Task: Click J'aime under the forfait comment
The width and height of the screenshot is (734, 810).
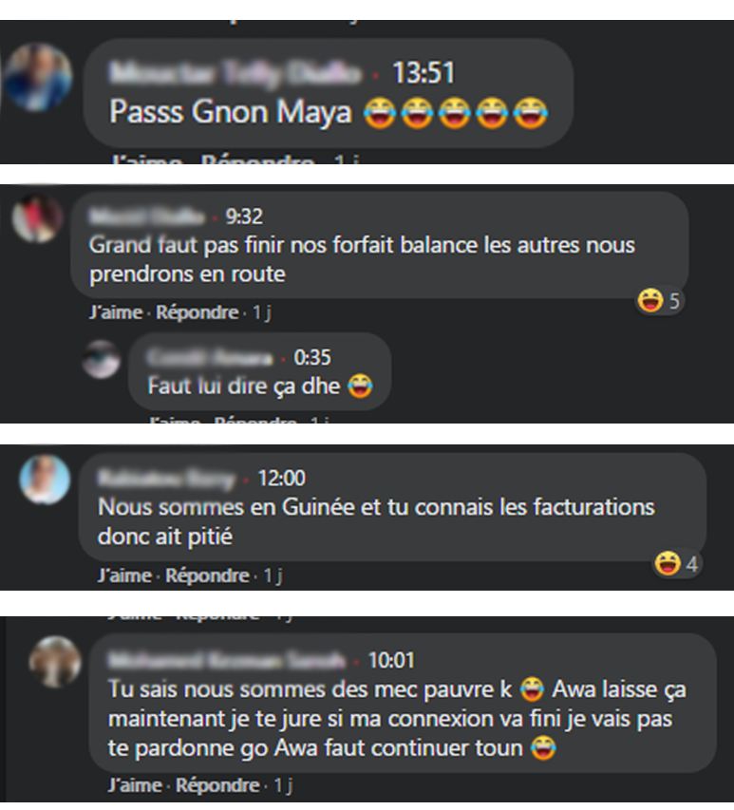Action: (x=116, y=312)
